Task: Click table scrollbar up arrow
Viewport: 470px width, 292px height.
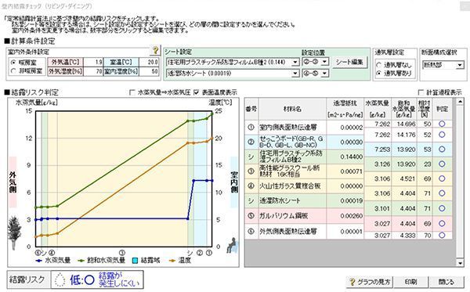Action: pos(460,102)
